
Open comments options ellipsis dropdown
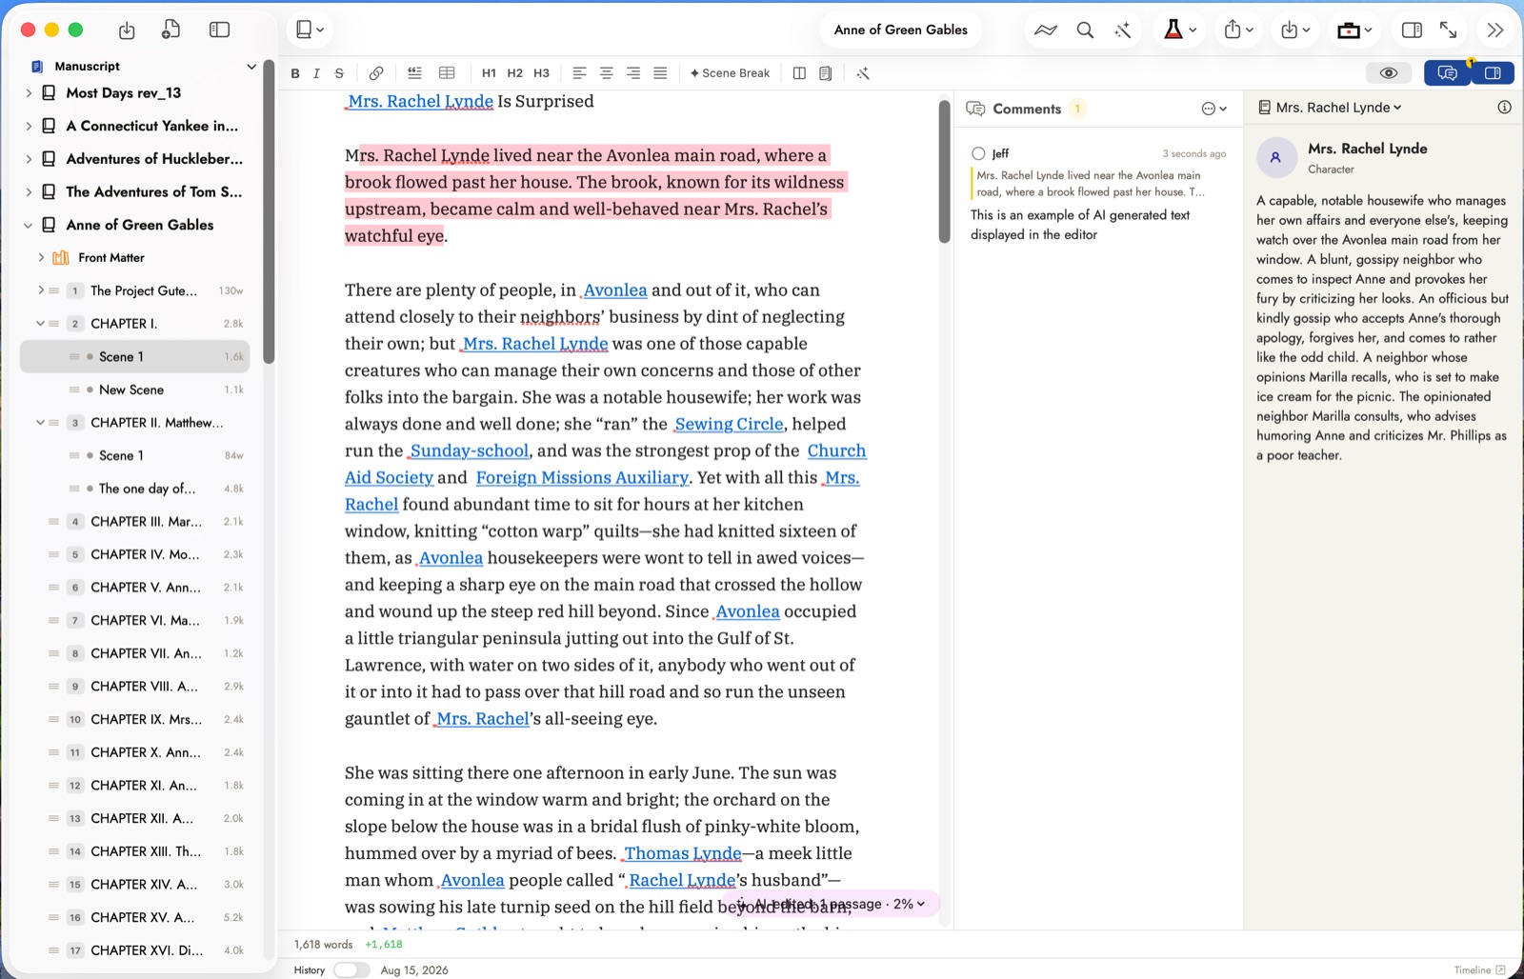pos(1214,109)
